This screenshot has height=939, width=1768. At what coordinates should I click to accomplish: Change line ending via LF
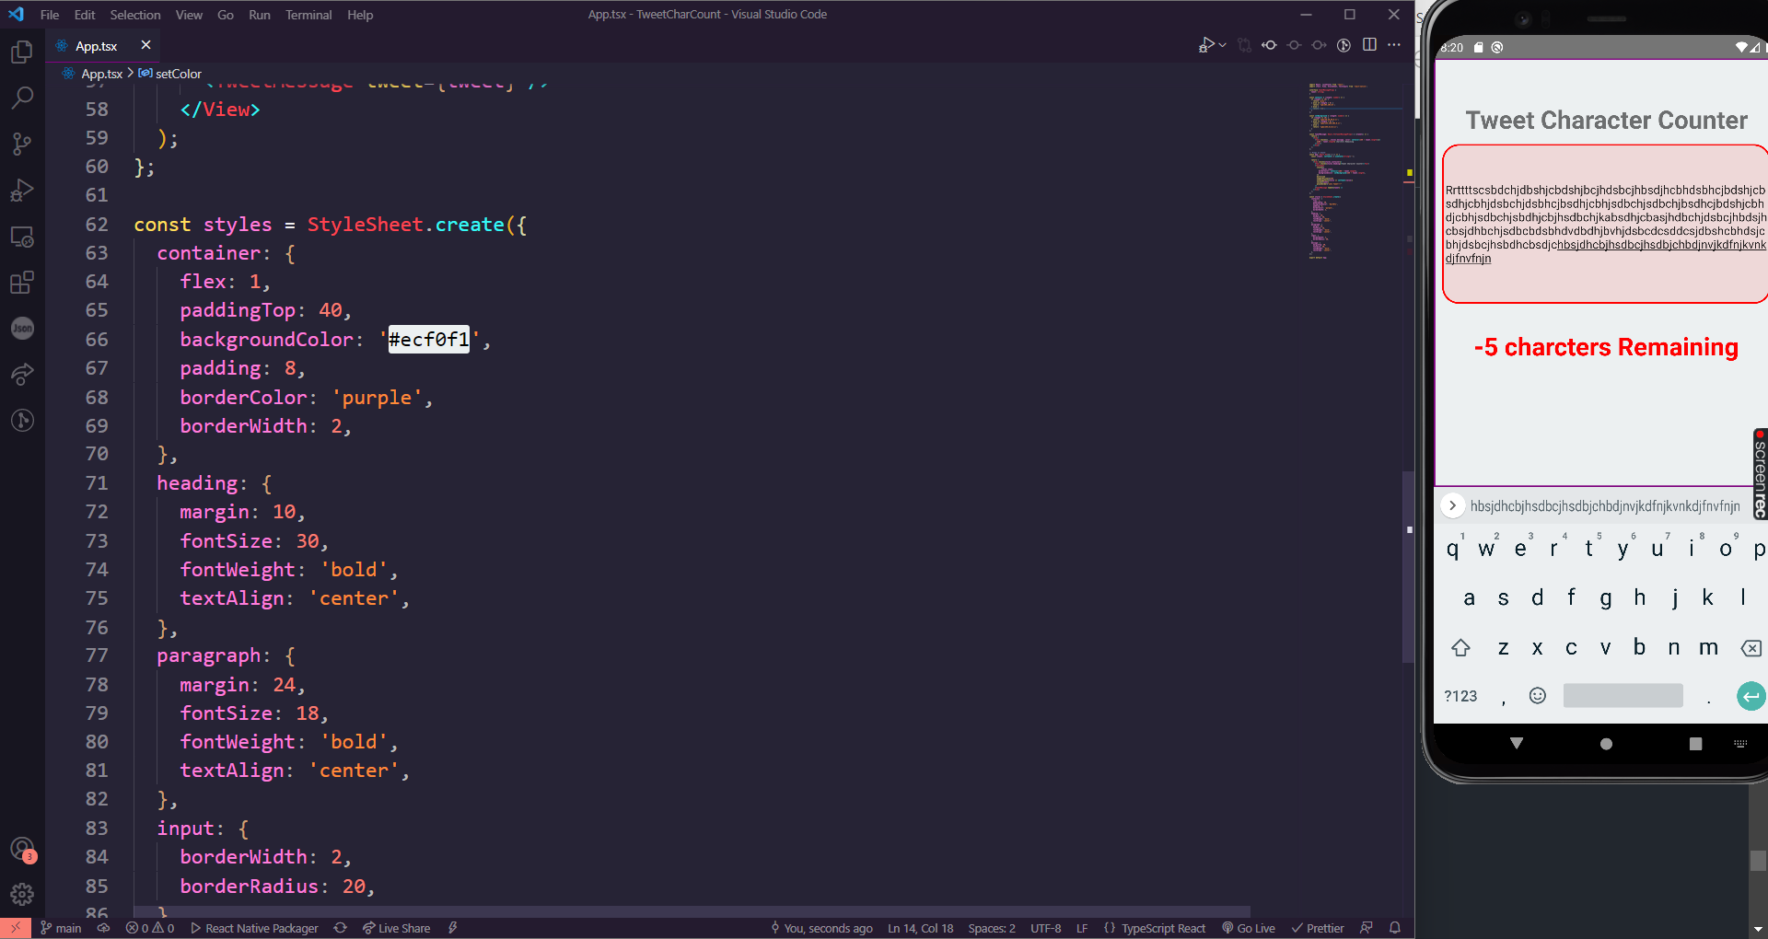point(1082,928)
